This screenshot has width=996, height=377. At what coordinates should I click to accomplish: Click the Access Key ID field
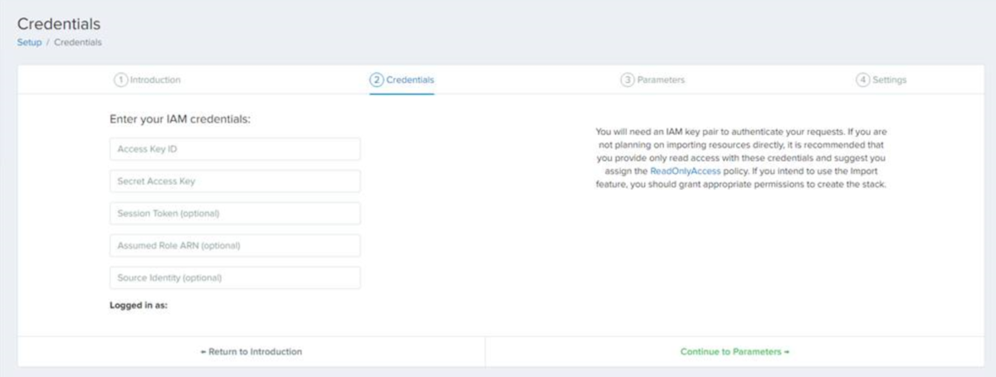click(235, 149)
